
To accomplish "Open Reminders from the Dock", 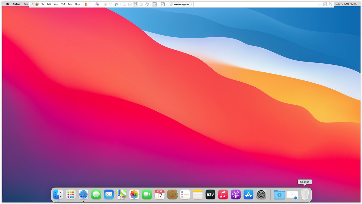I will tap(185, 194).
